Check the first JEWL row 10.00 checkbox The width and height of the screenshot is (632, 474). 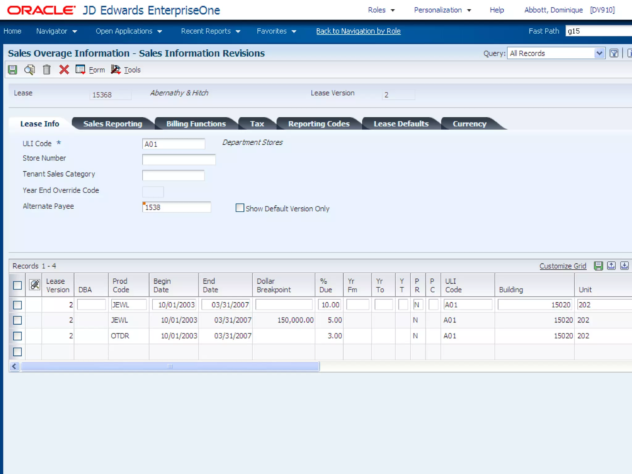(18, 305)
